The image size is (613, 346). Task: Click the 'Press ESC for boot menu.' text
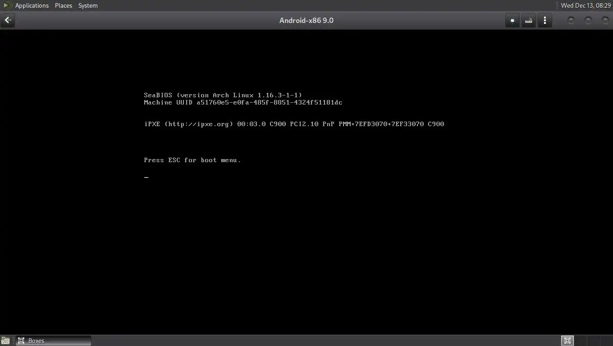pyautogui.click(x=192, y=160)
